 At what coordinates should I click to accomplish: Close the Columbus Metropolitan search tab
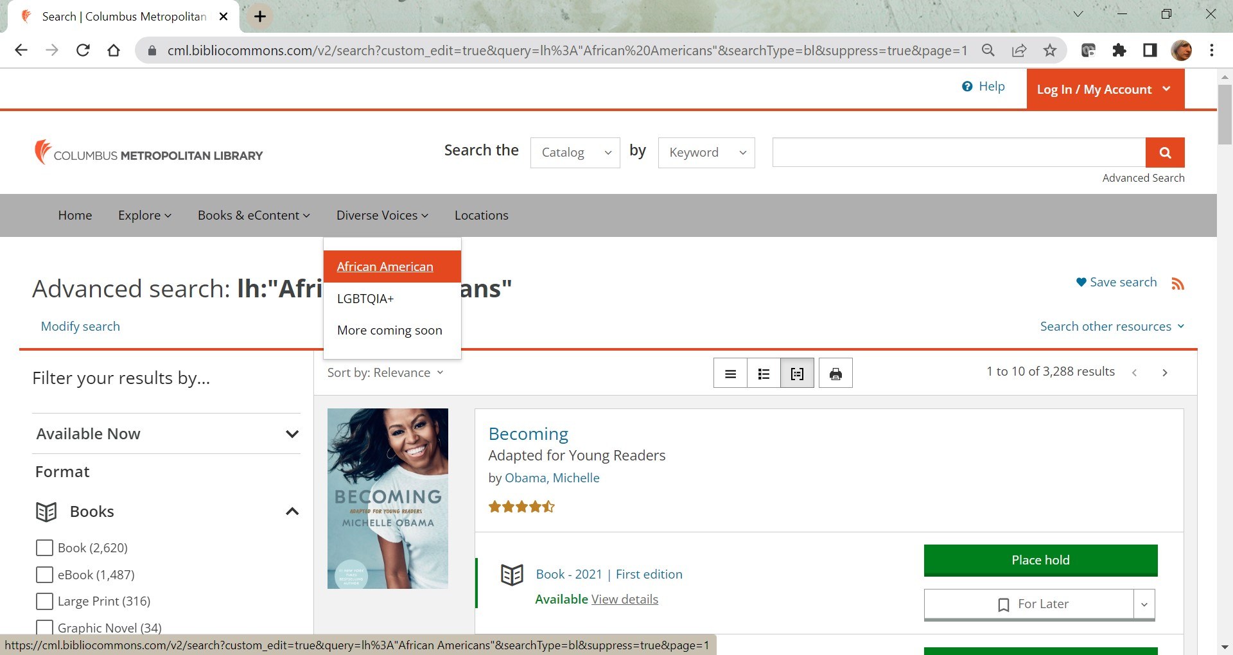click(x=223, y=17)
